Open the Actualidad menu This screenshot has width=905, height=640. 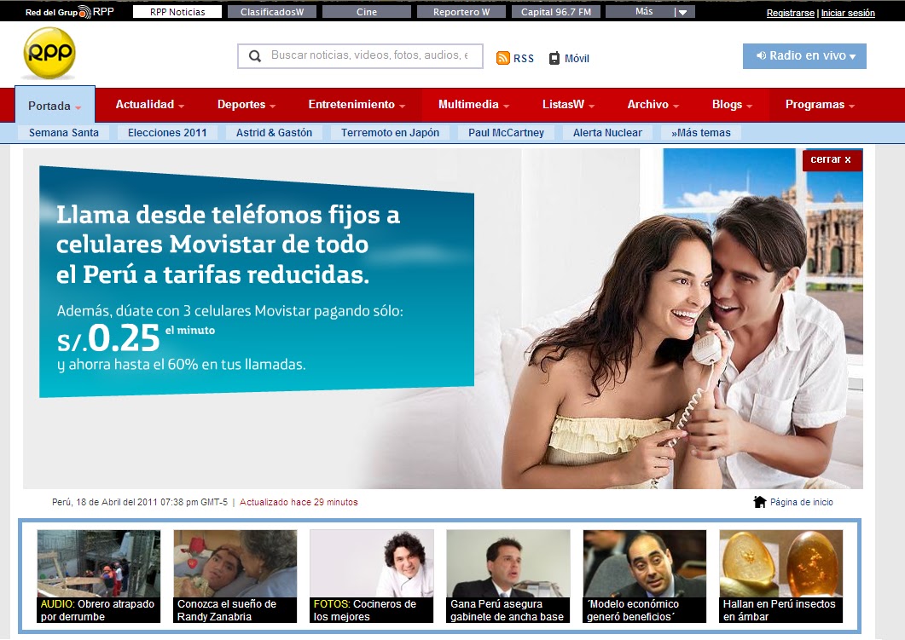click(150, 104)
